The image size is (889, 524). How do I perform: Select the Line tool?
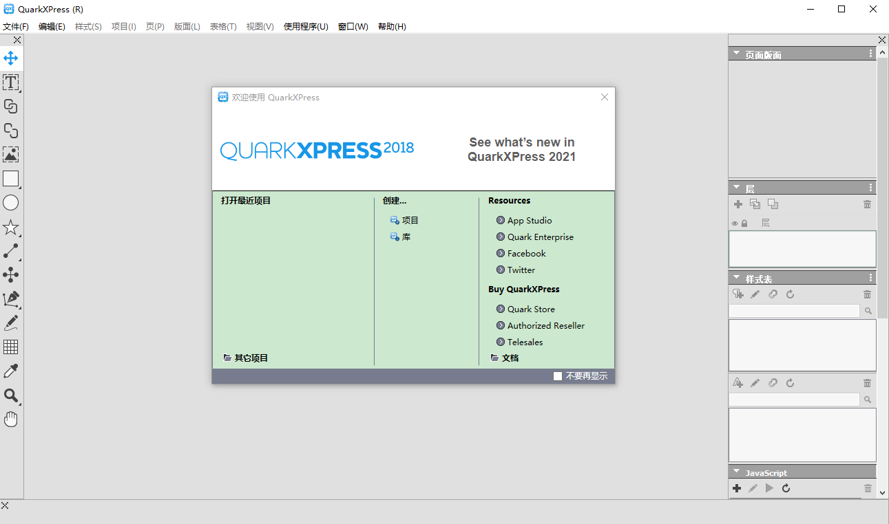(x=10, y=251)
